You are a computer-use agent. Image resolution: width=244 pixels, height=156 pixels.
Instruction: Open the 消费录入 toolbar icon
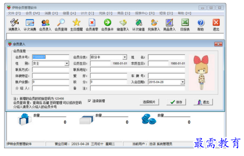tap(14, 25)
